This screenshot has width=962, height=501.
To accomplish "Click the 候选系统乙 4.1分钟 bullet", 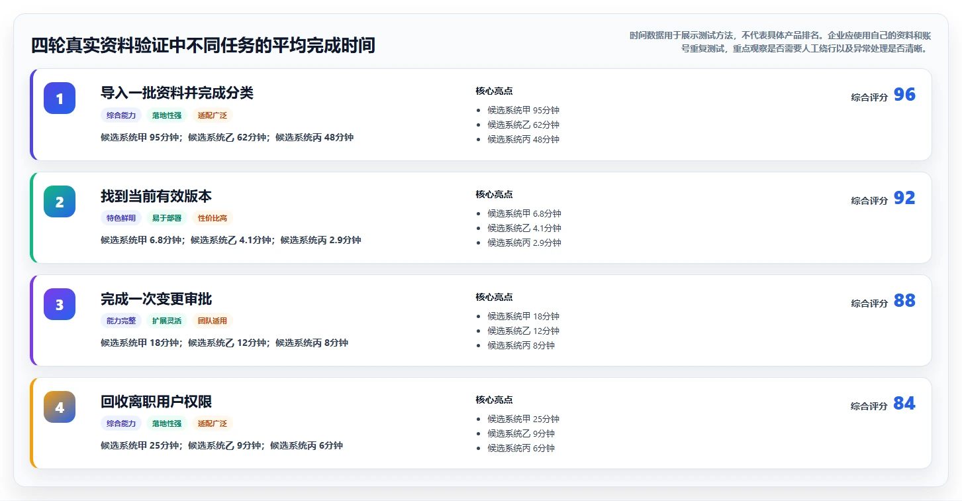I will [524, 229].
